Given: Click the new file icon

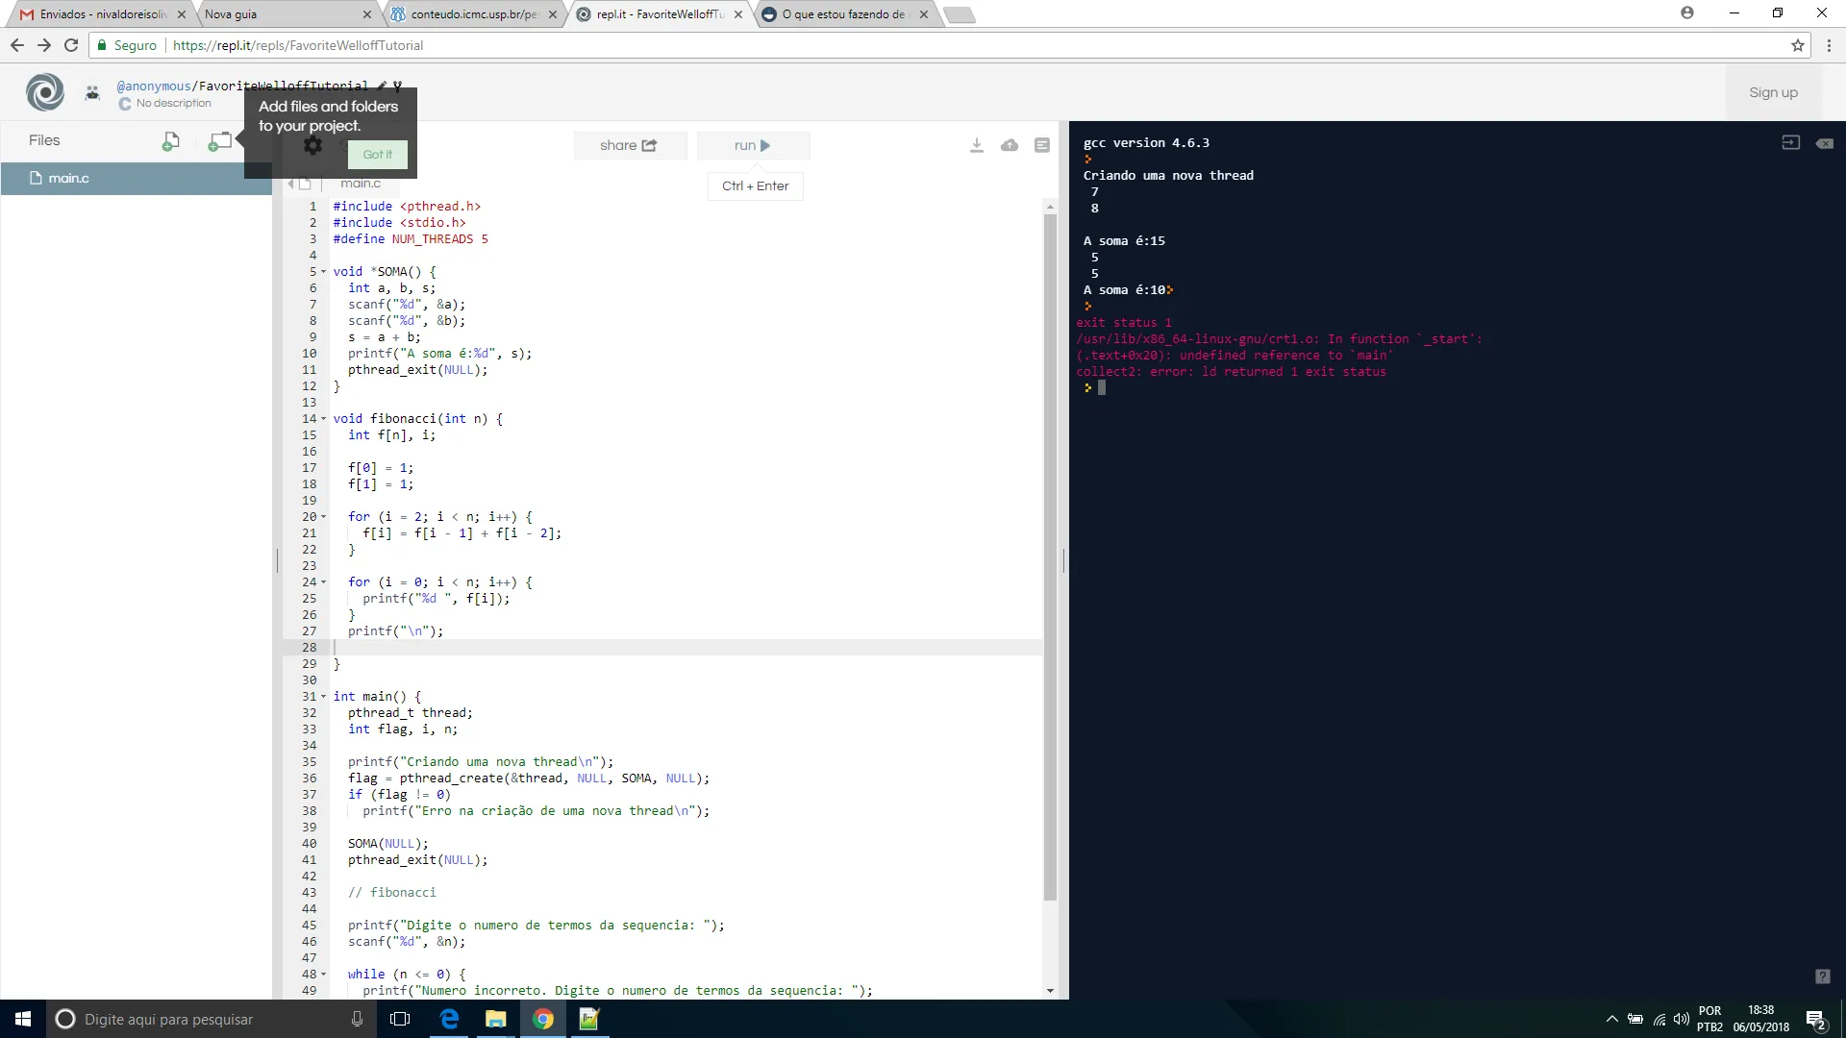Looking at the screenshot, I should tap(170, 142).
